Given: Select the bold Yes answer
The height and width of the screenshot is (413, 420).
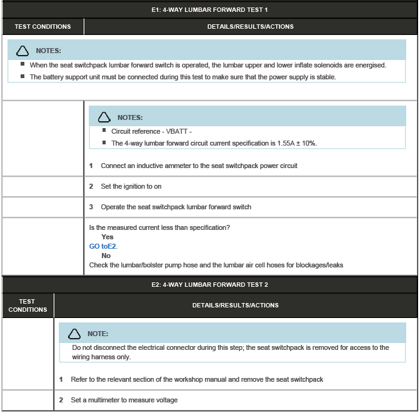Looking at the screenshot, I should [107, 237].
